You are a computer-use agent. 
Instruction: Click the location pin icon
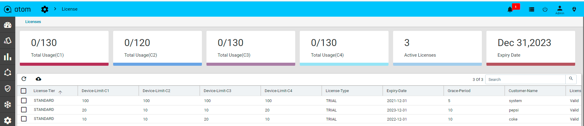coord(574,9)
